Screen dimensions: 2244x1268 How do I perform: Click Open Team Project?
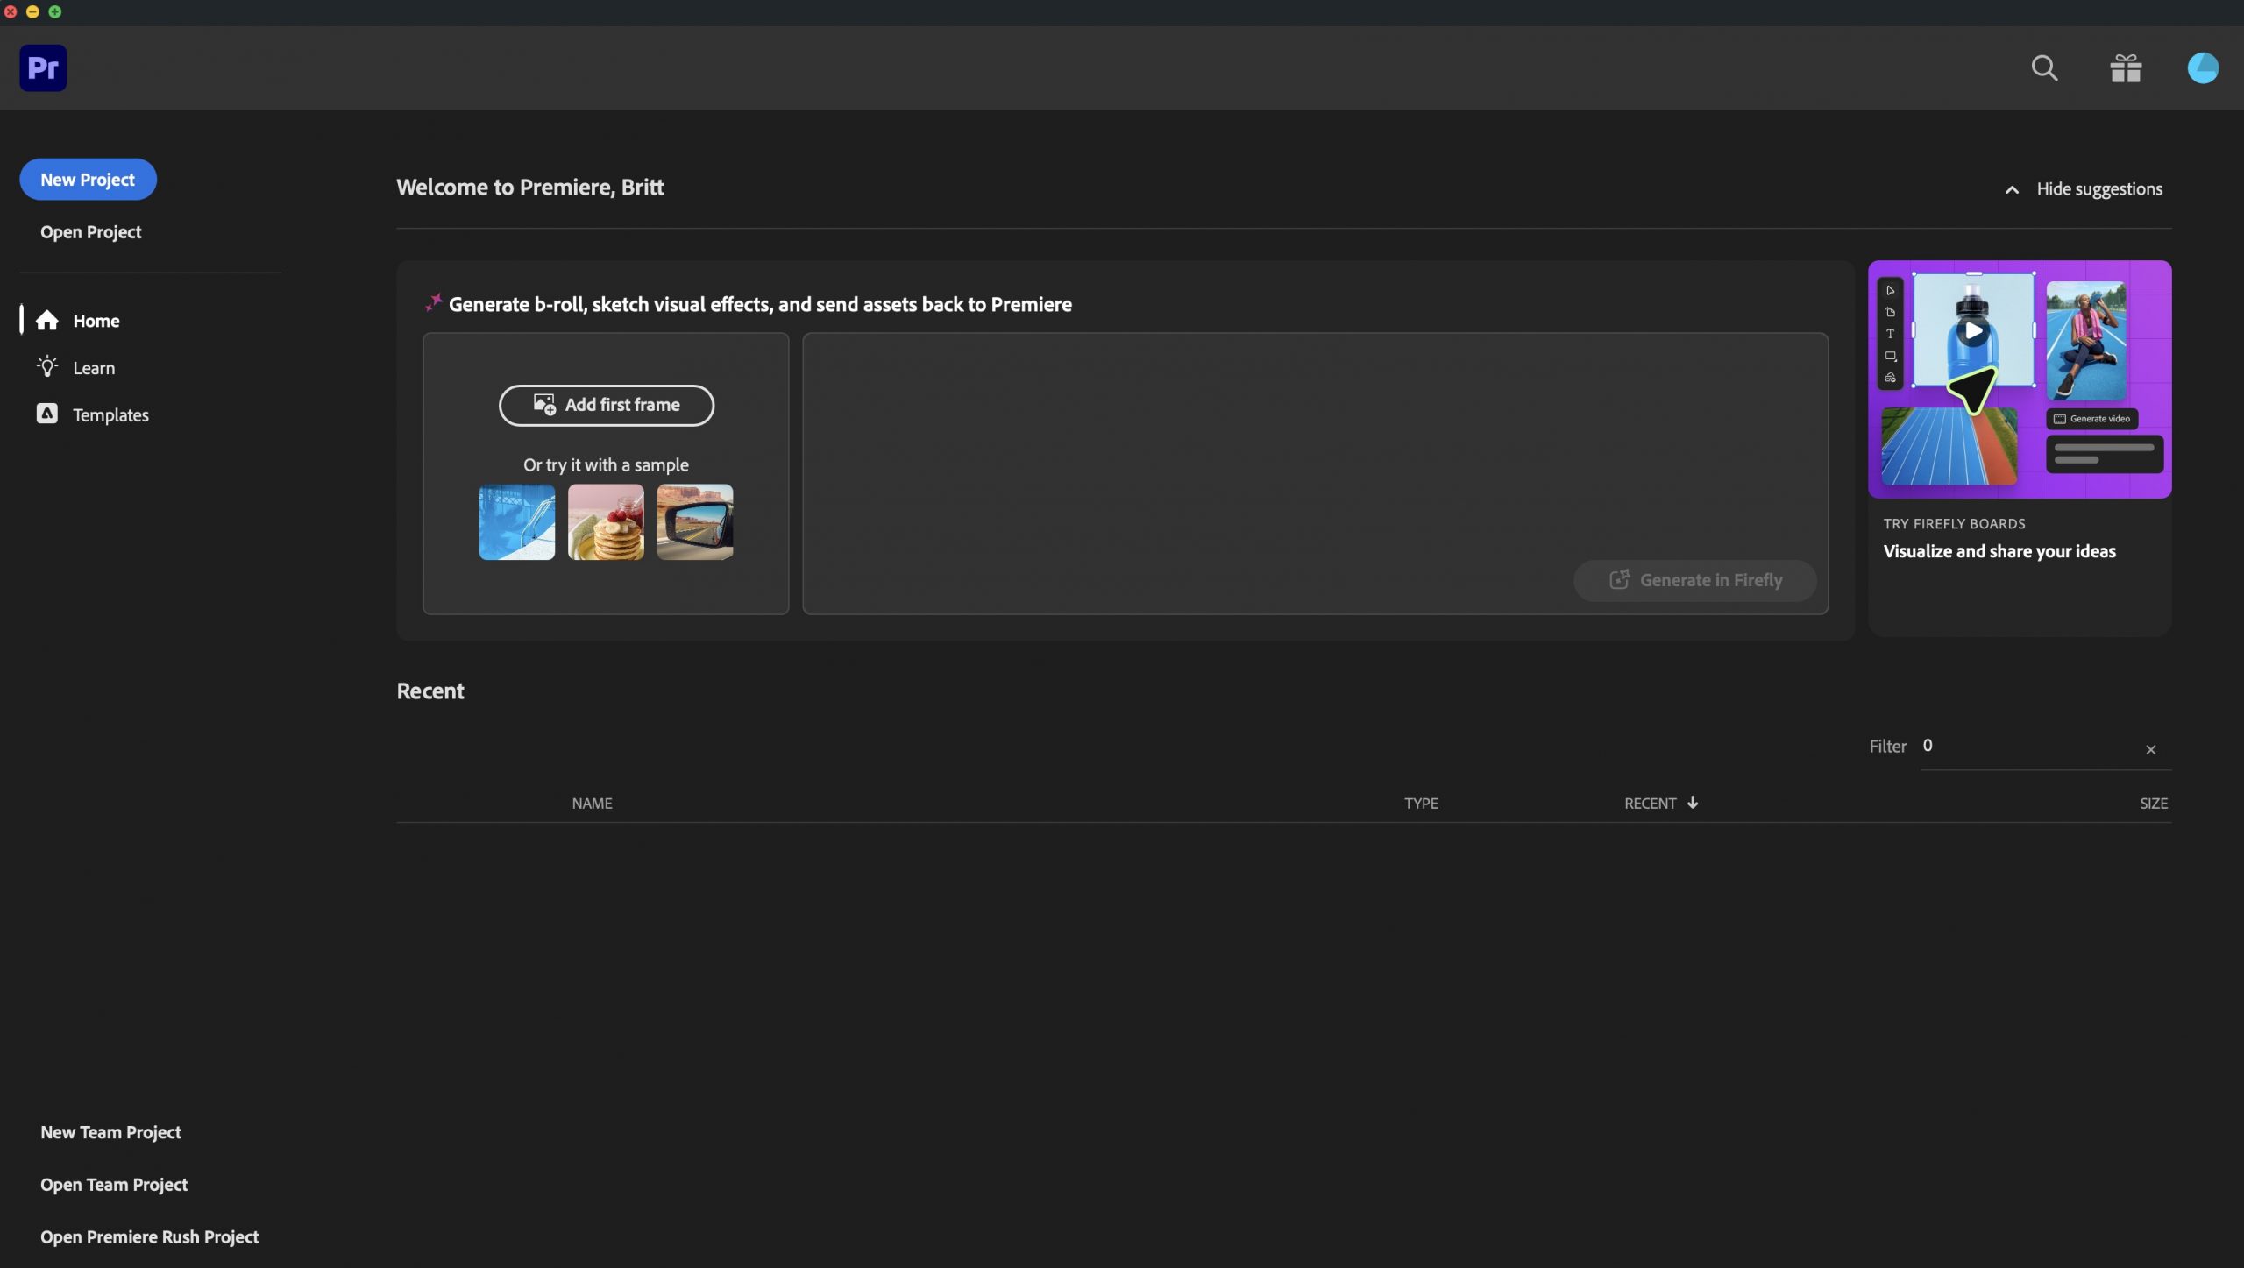tap(114, 1185)
